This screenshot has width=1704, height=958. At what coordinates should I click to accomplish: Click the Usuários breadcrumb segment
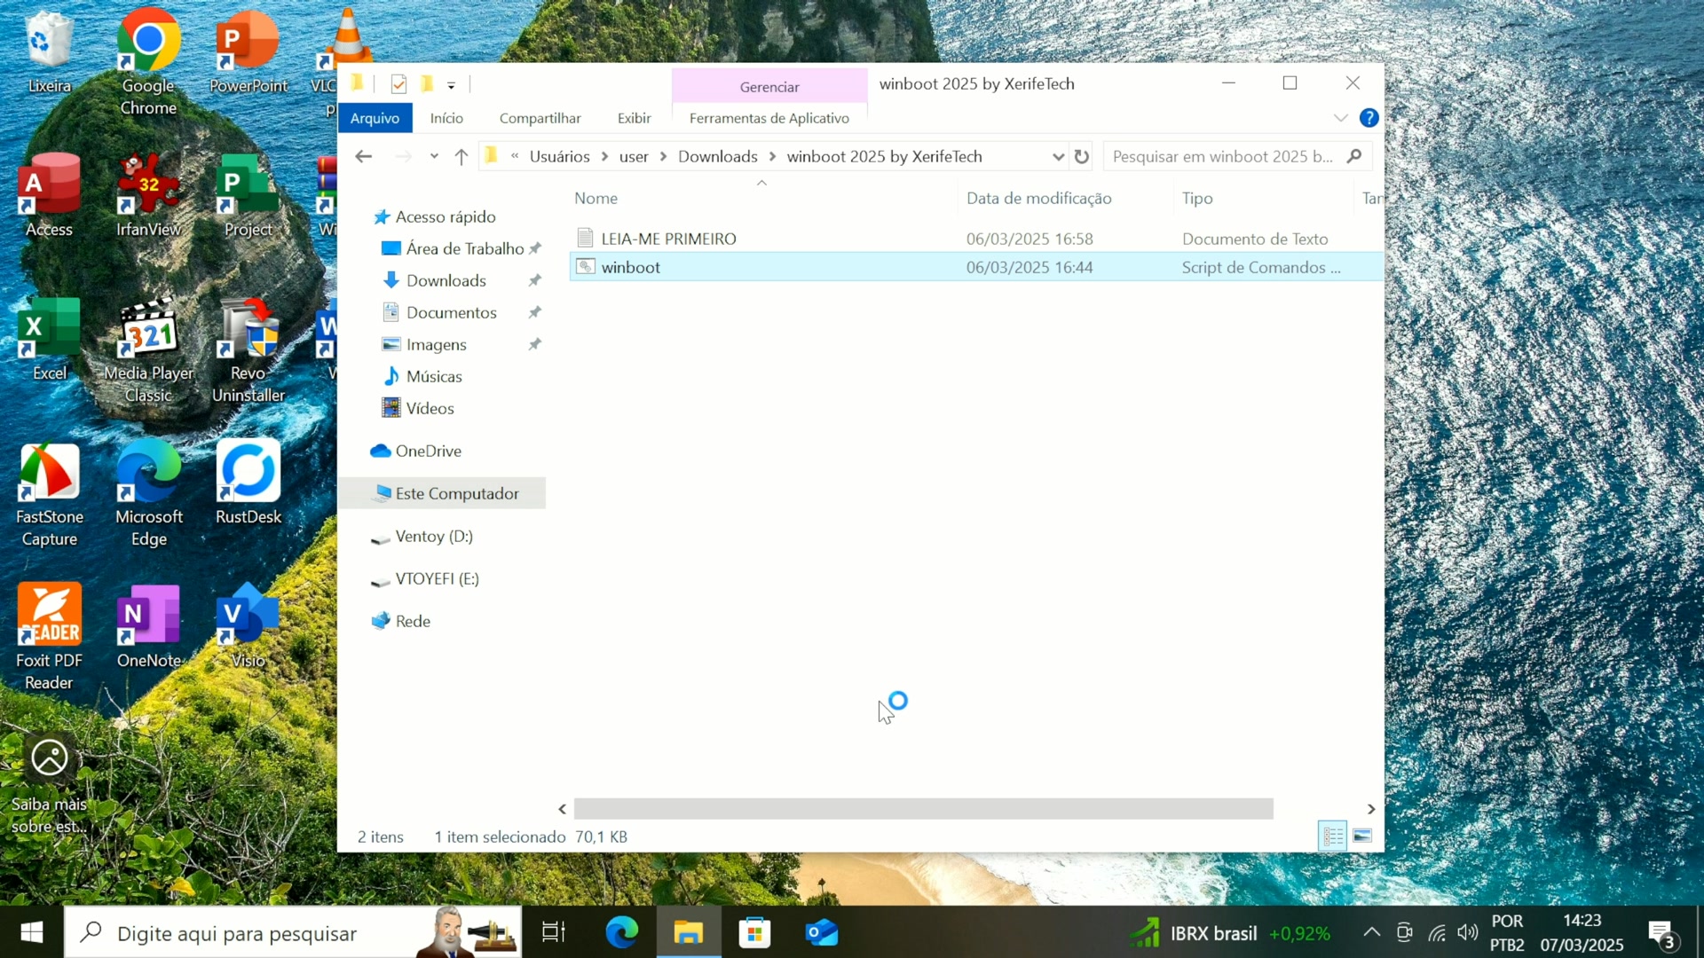[559, 157]
